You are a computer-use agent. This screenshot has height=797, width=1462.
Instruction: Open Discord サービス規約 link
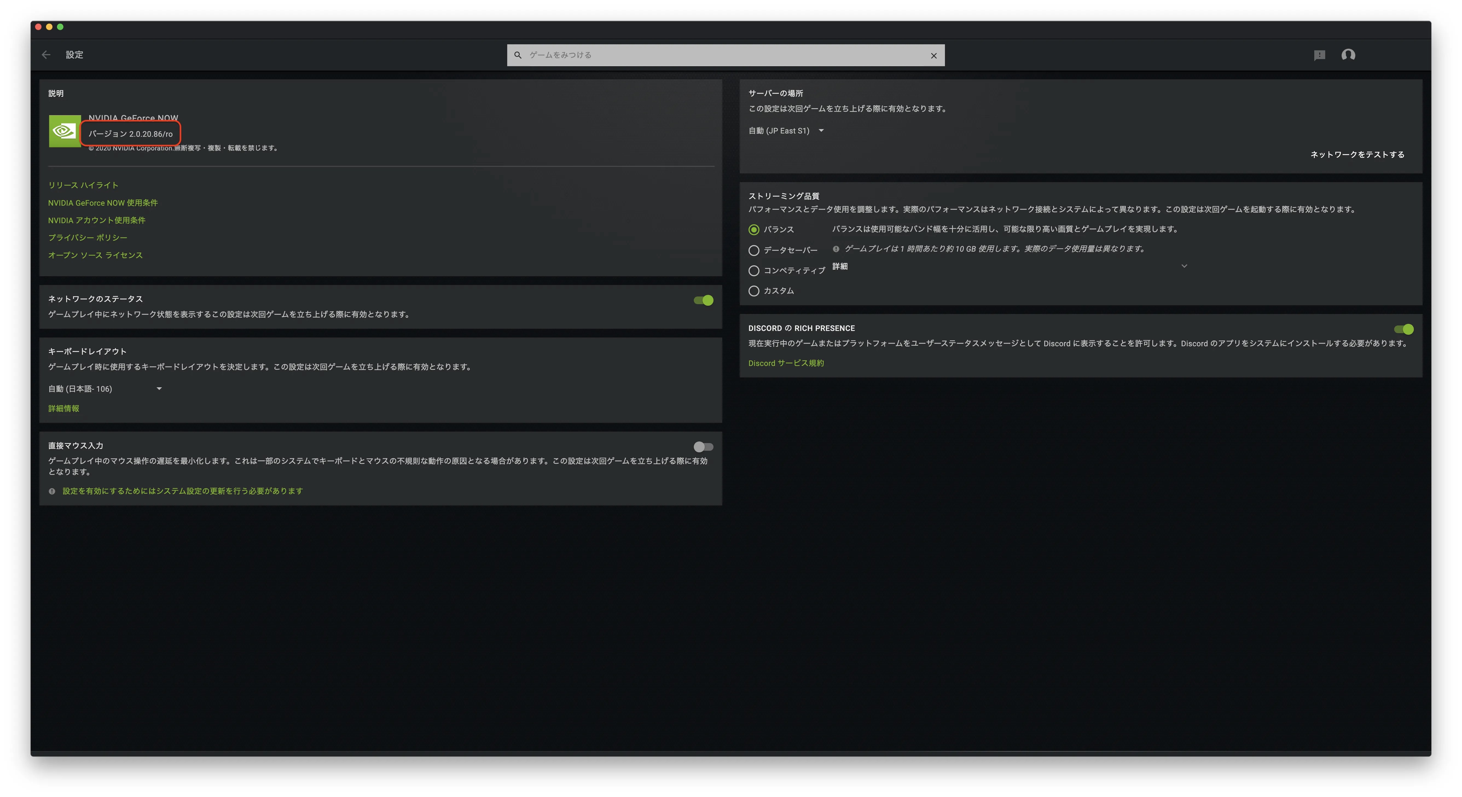(786, 363)
